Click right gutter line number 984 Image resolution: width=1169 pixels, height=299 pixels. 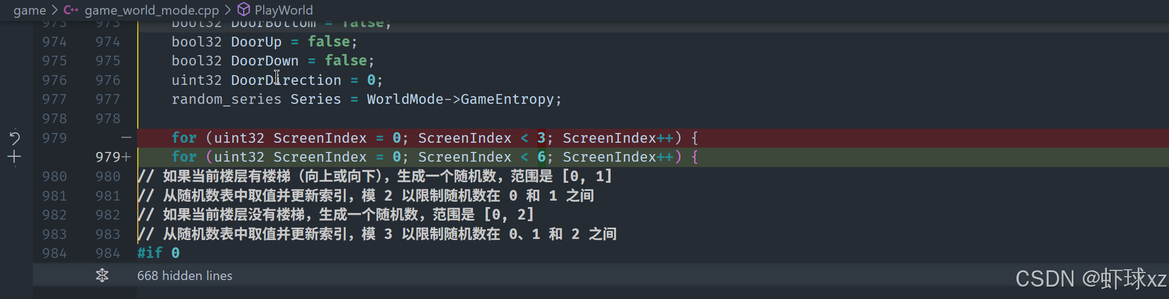(x=108, y=253)
